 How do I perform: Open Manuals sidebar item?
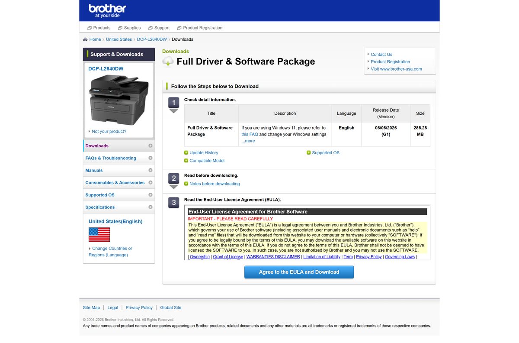point(119,170)
